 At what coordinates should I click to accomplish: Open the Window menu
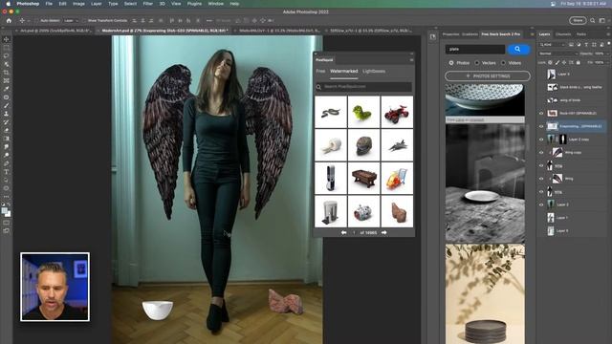point(216,4)
